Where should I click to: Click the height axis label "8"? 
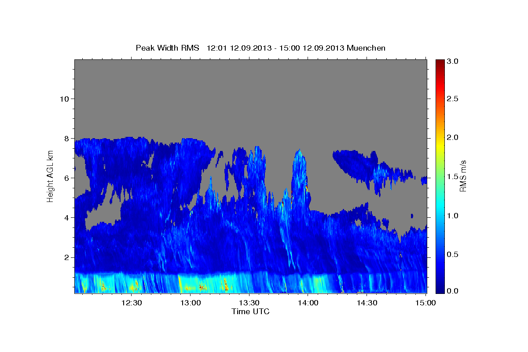click(66, 138)
